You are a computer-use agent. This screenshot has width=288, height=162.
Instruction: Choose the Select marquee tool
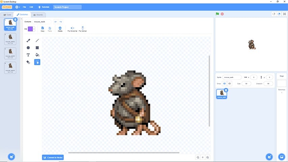click(x=37, y=62)
